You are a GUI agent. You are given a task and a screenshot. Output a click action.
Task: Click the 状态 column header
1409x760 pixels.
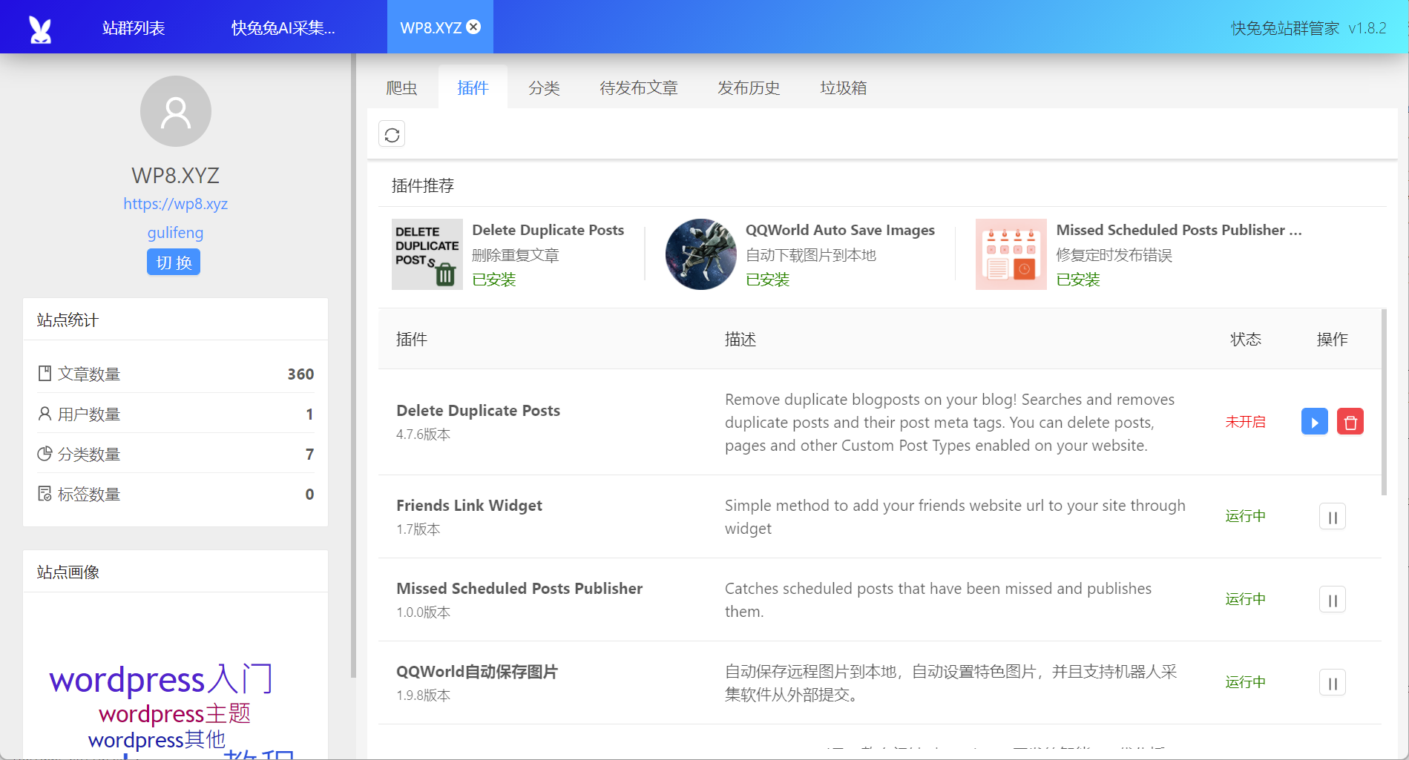click(1246, 340)
